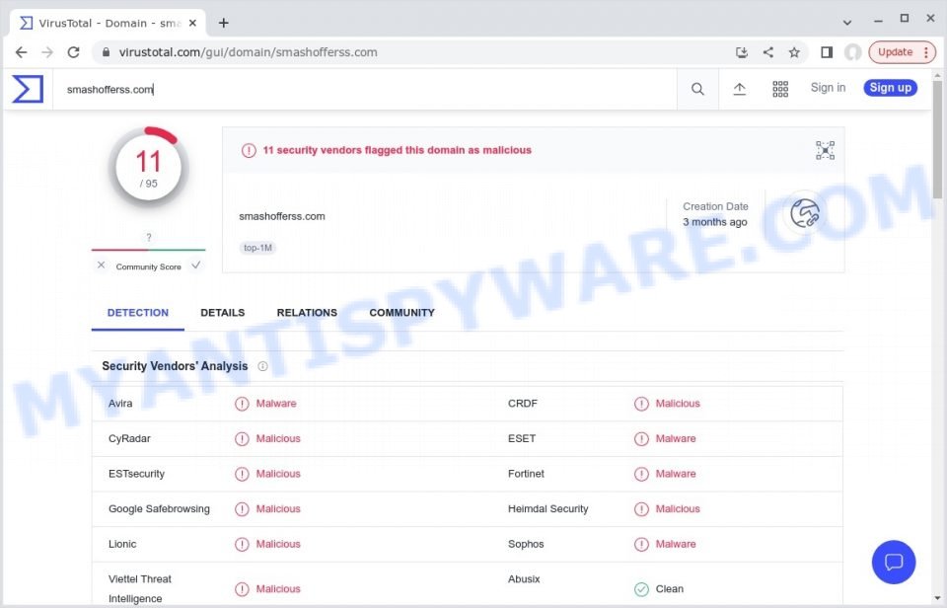
Task: Click the smashofferss.com domain name in summary
Action: tap(282, 216)
